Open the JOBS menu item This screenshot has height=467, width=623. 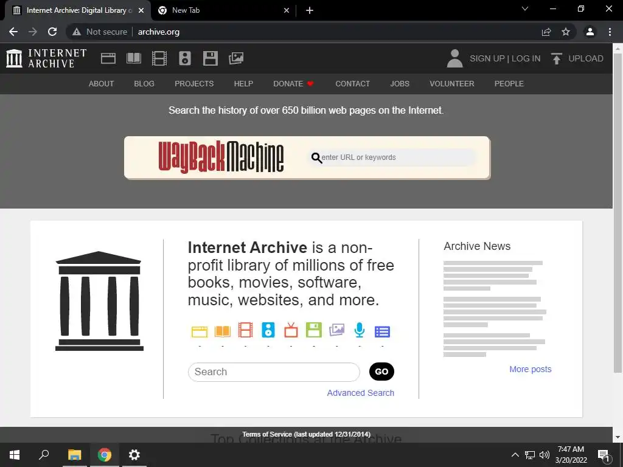(x=400, y=84)
